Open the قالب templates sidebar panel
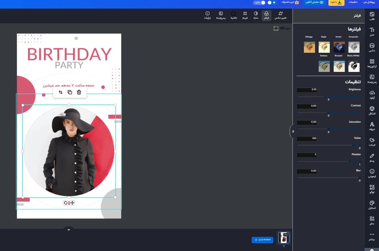This screenshot has height=251, width=379. point(372,16)
